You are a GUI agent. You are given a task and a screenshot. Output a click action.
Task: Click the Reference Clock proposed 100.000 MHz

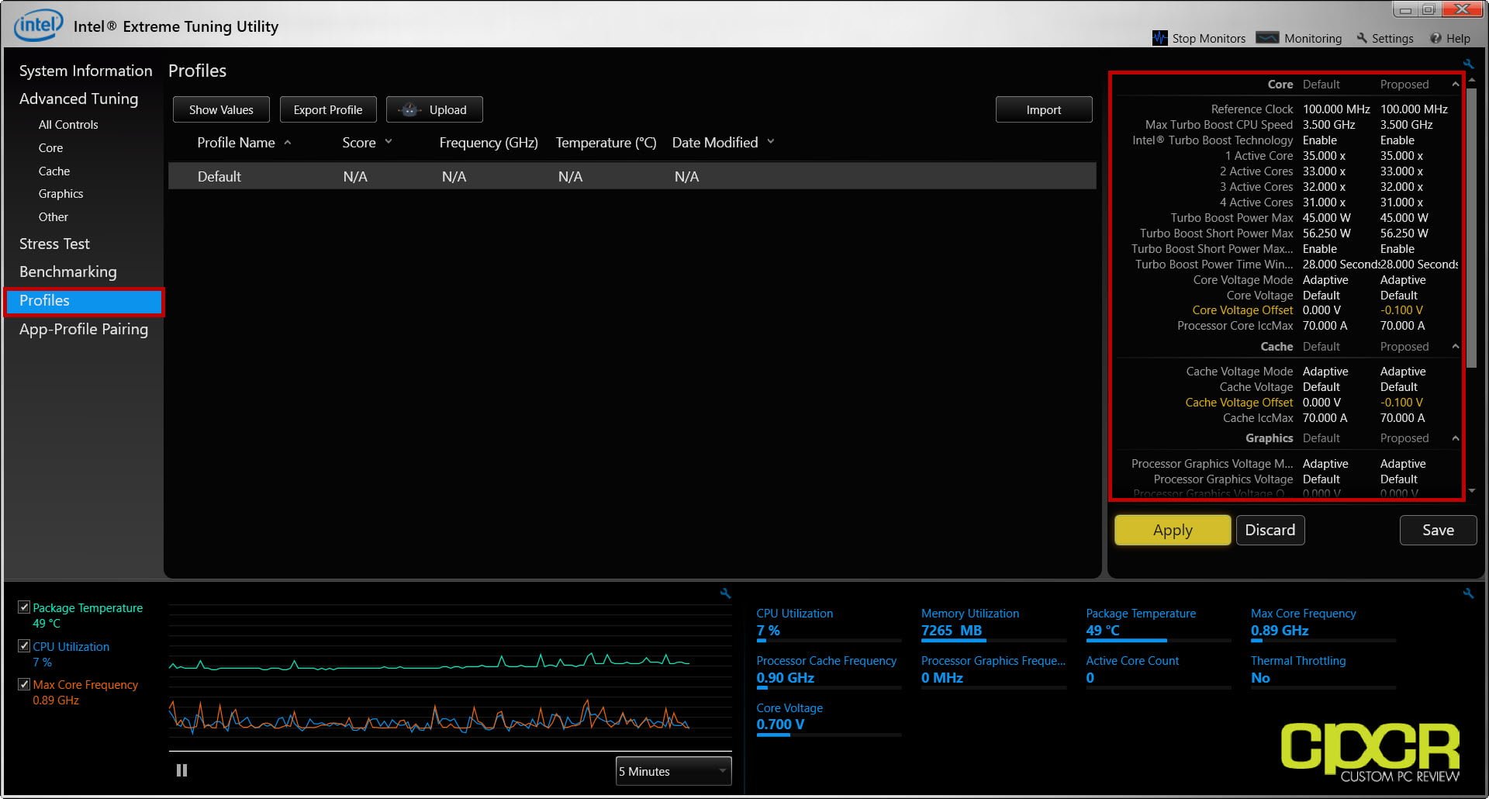point(1414,109)
